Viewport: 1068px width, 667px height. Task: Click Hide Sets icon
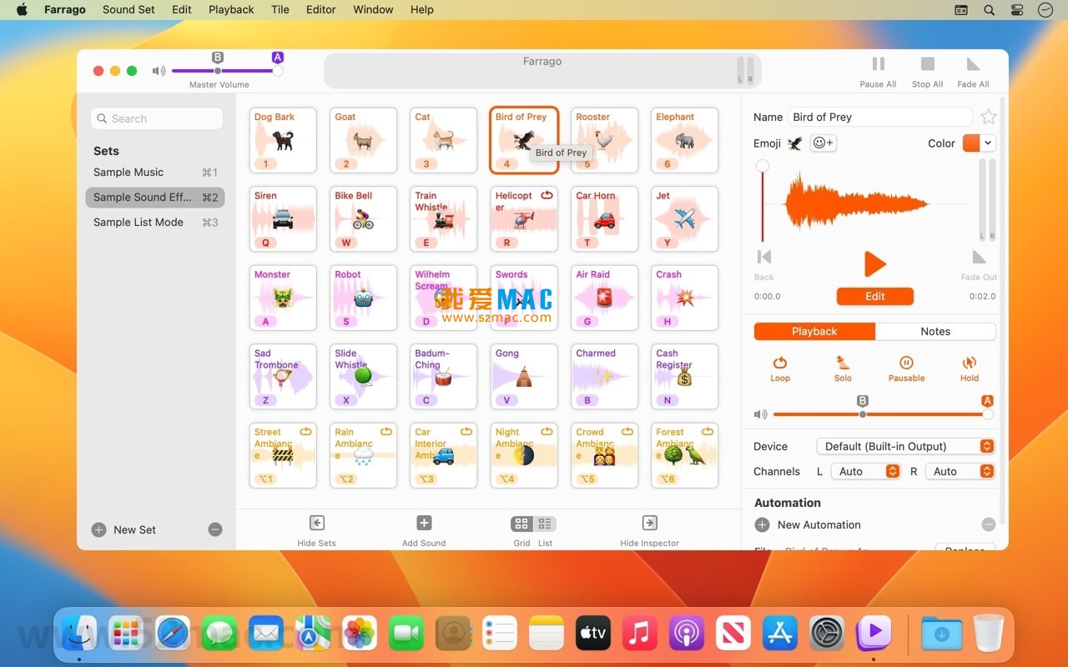[316, 523]
